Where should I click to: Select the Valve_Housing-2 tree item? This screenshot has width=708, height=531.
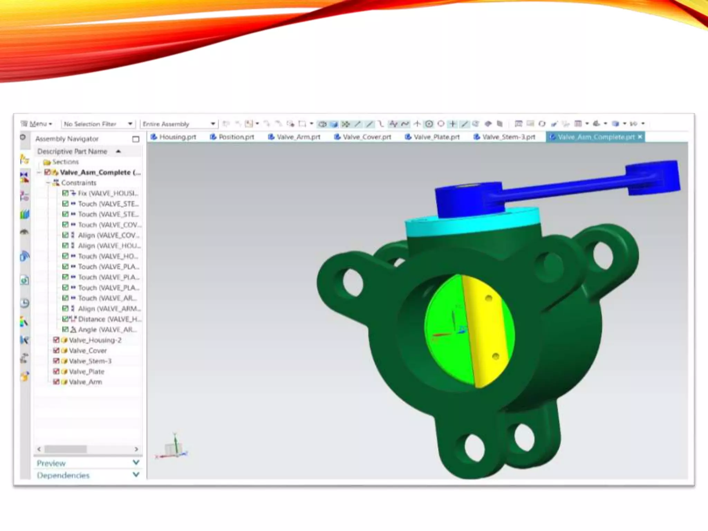(95, 340)
